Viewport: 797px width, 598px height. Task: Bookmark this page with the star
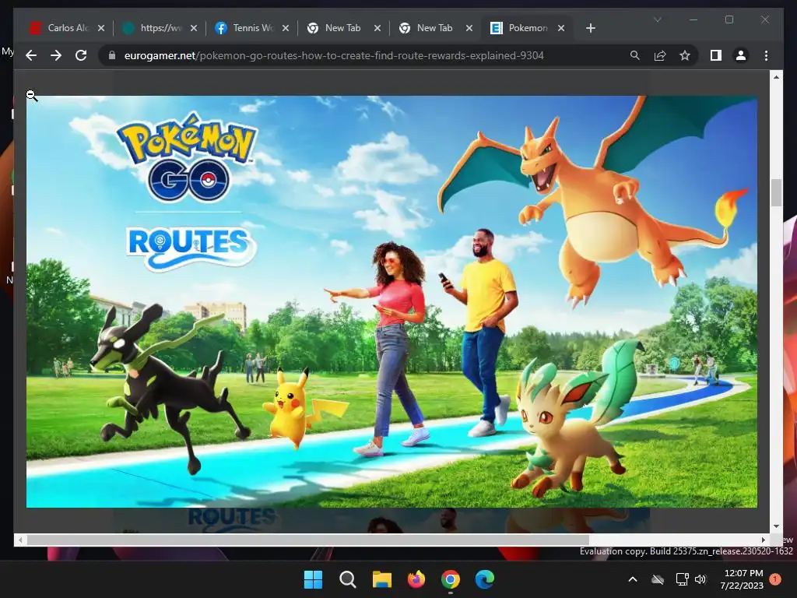pos(685,55)
